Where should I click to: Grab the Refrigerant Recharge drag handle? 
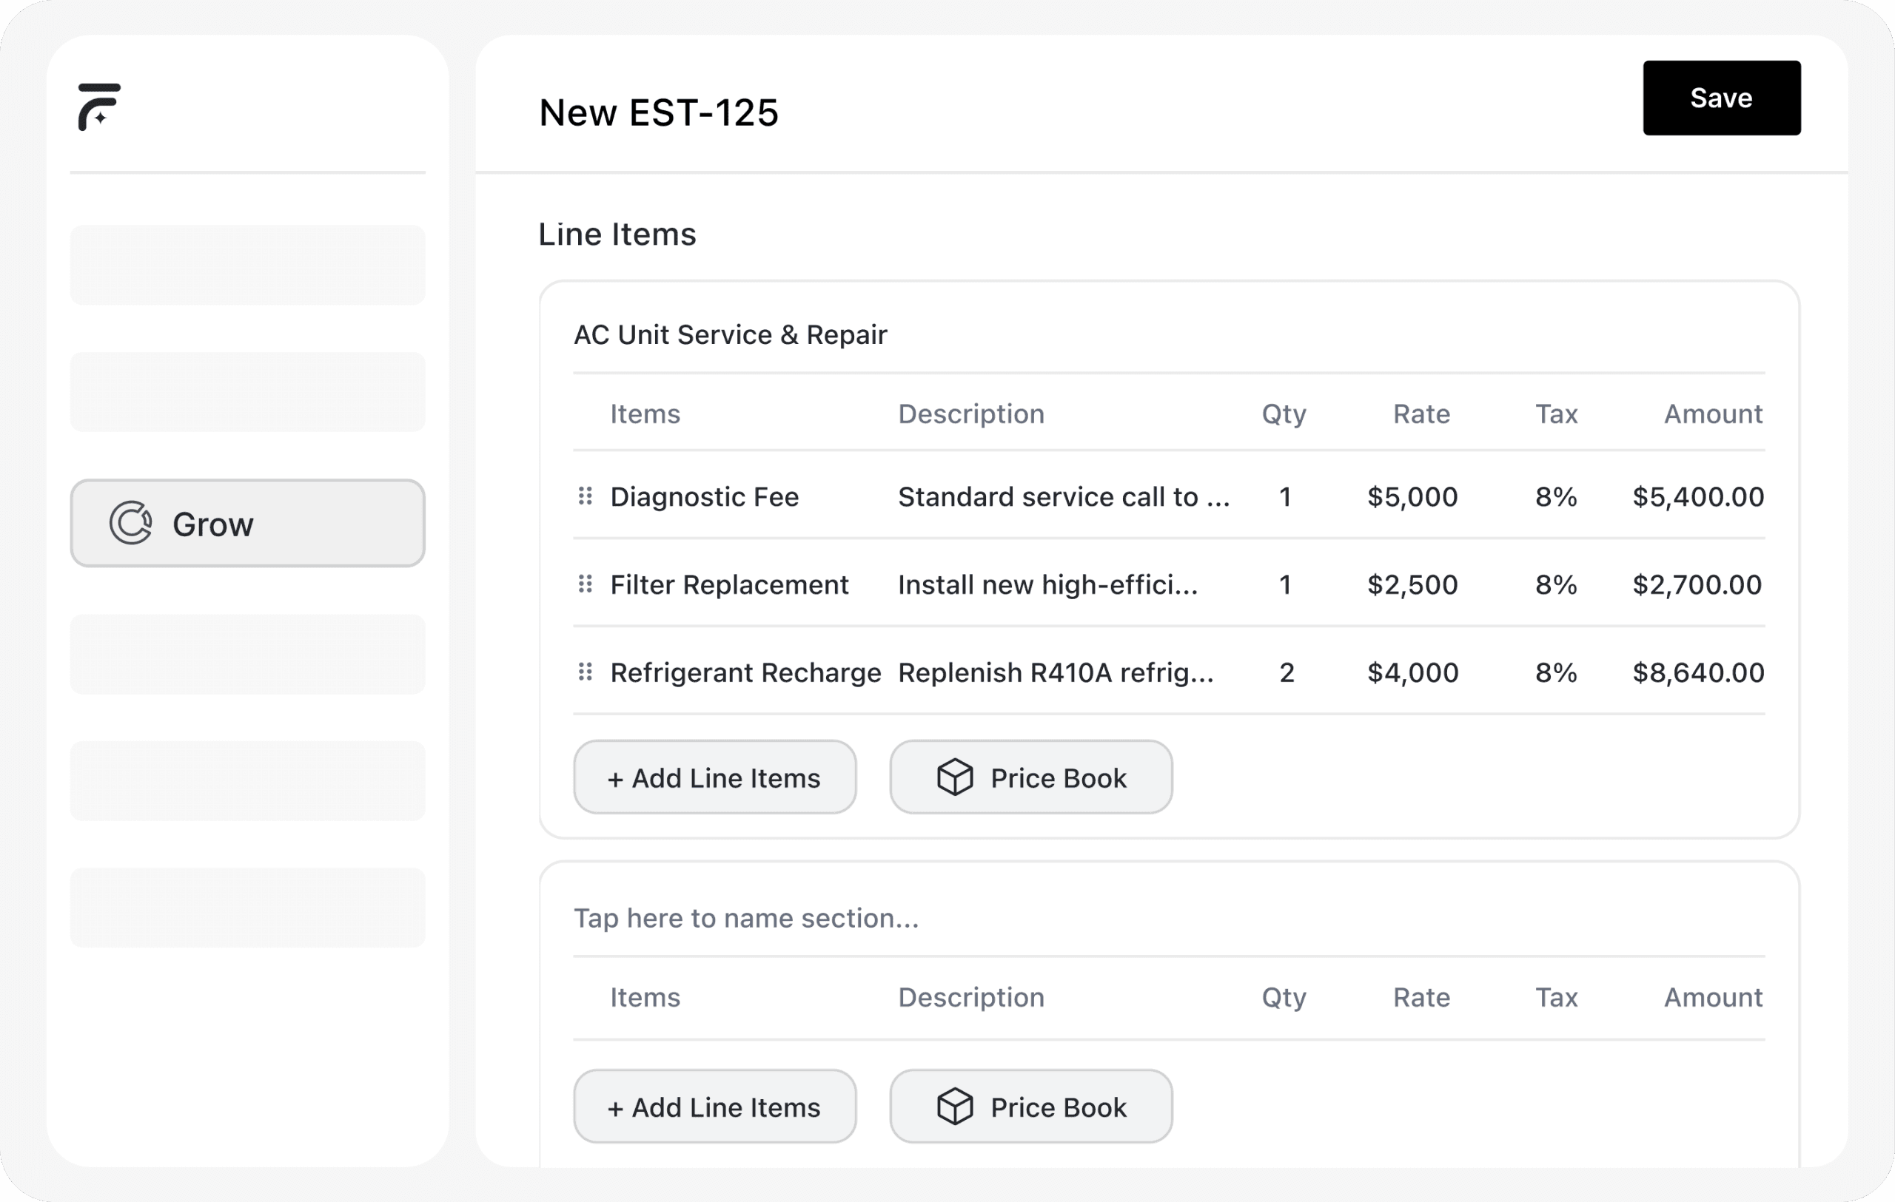tap(585, 672)
